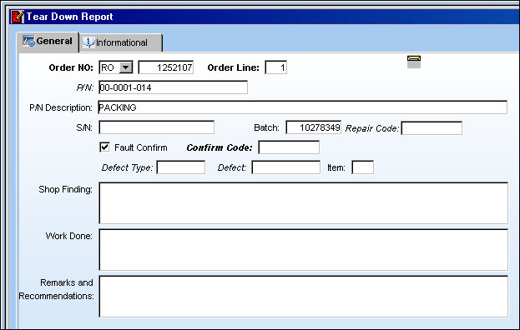Click the Fault Confirm label text

tap(140, 147)
